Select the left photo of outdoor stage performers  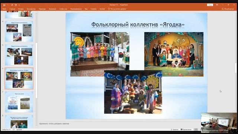click(100, 54)
